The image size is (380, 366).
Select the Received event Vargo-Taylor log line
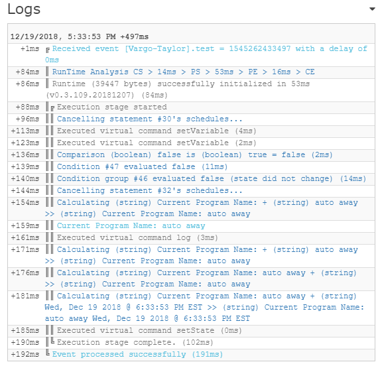pos(192,55)
